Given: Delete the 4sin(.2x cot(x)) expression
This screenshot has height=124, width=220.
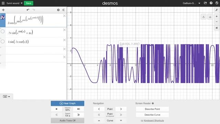Looking at the screenshot, I should tap(64, 40).
